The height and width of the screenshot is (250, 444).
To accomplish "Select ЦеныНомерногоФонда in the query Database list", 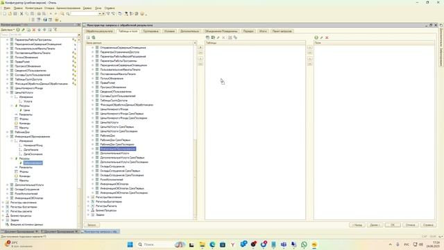I will tap(114, 109).
